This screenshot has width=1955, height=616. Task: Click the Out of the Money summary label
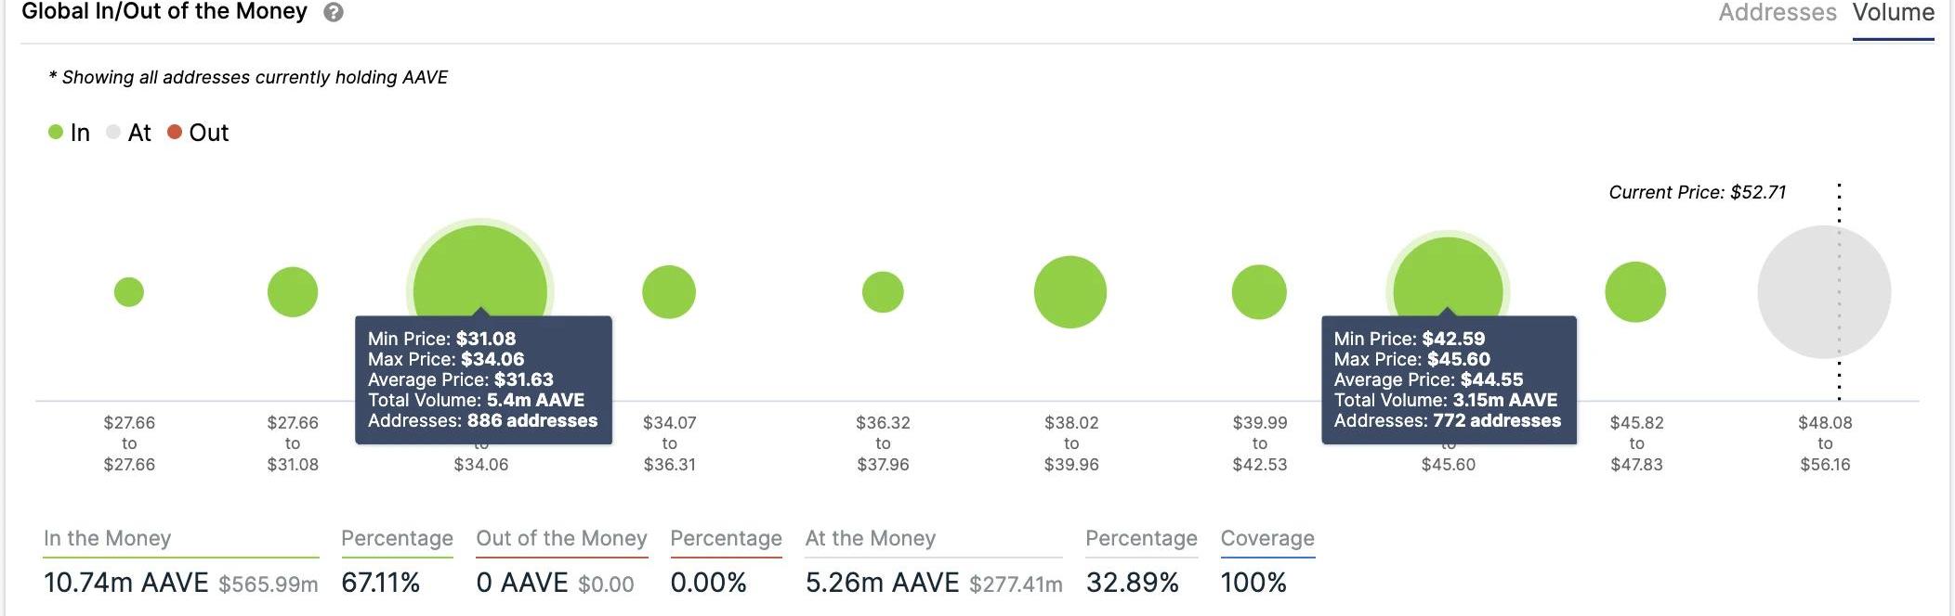click(x=561, y=538)
